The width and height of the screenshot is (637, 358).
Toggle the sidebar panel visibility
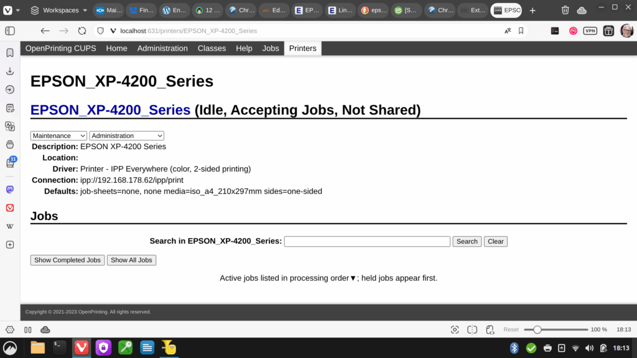click(x=10, y=30)
